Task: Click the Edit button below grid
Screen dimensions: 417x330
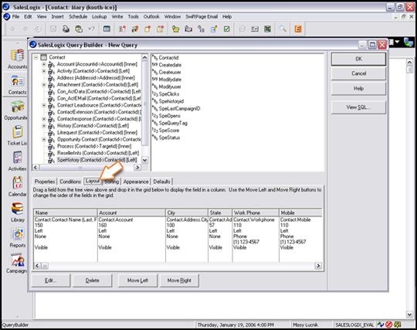Action: coord(51,281)
